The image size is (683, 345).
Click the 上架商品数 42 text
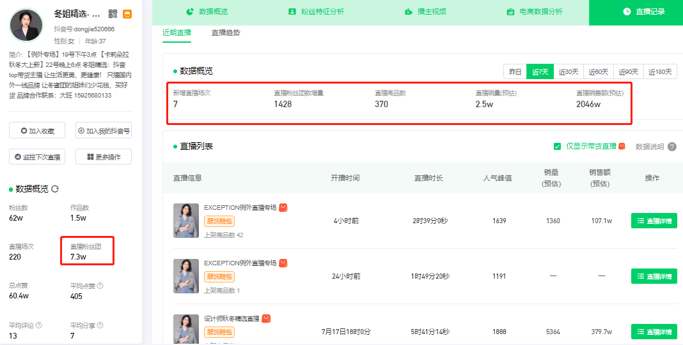[224, 235]
